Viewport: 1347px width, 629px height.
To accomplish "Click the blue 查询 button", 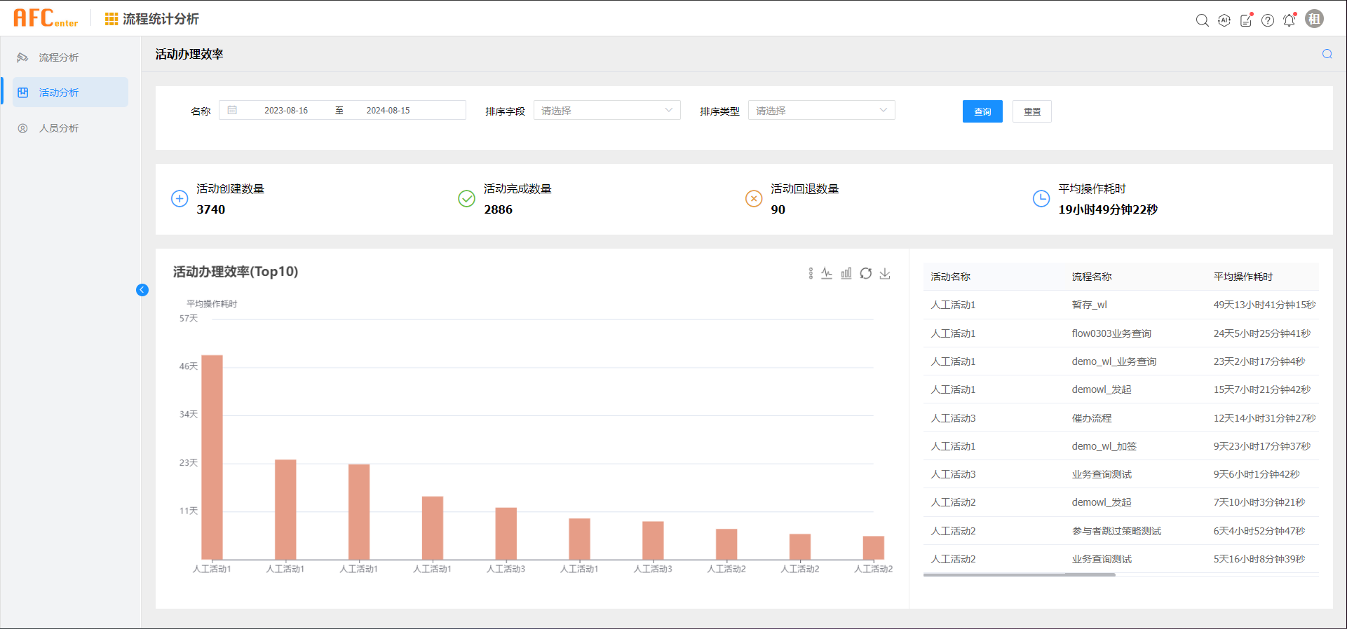I will pos(982,111).
